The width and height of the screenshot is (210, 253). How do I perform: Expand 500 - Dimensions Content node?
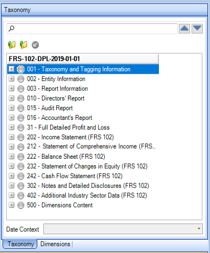[11, 205]
